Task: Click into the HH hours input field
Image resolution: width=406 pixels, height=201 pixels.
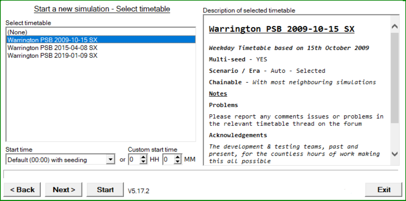Action: [134, 159]
